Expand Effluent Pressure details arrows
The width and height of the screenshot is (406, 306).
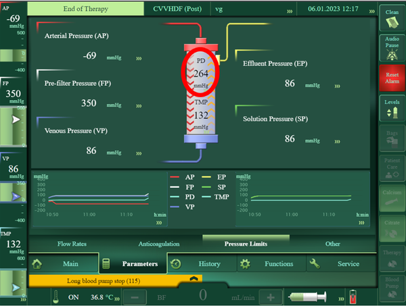tap(336, 86)
